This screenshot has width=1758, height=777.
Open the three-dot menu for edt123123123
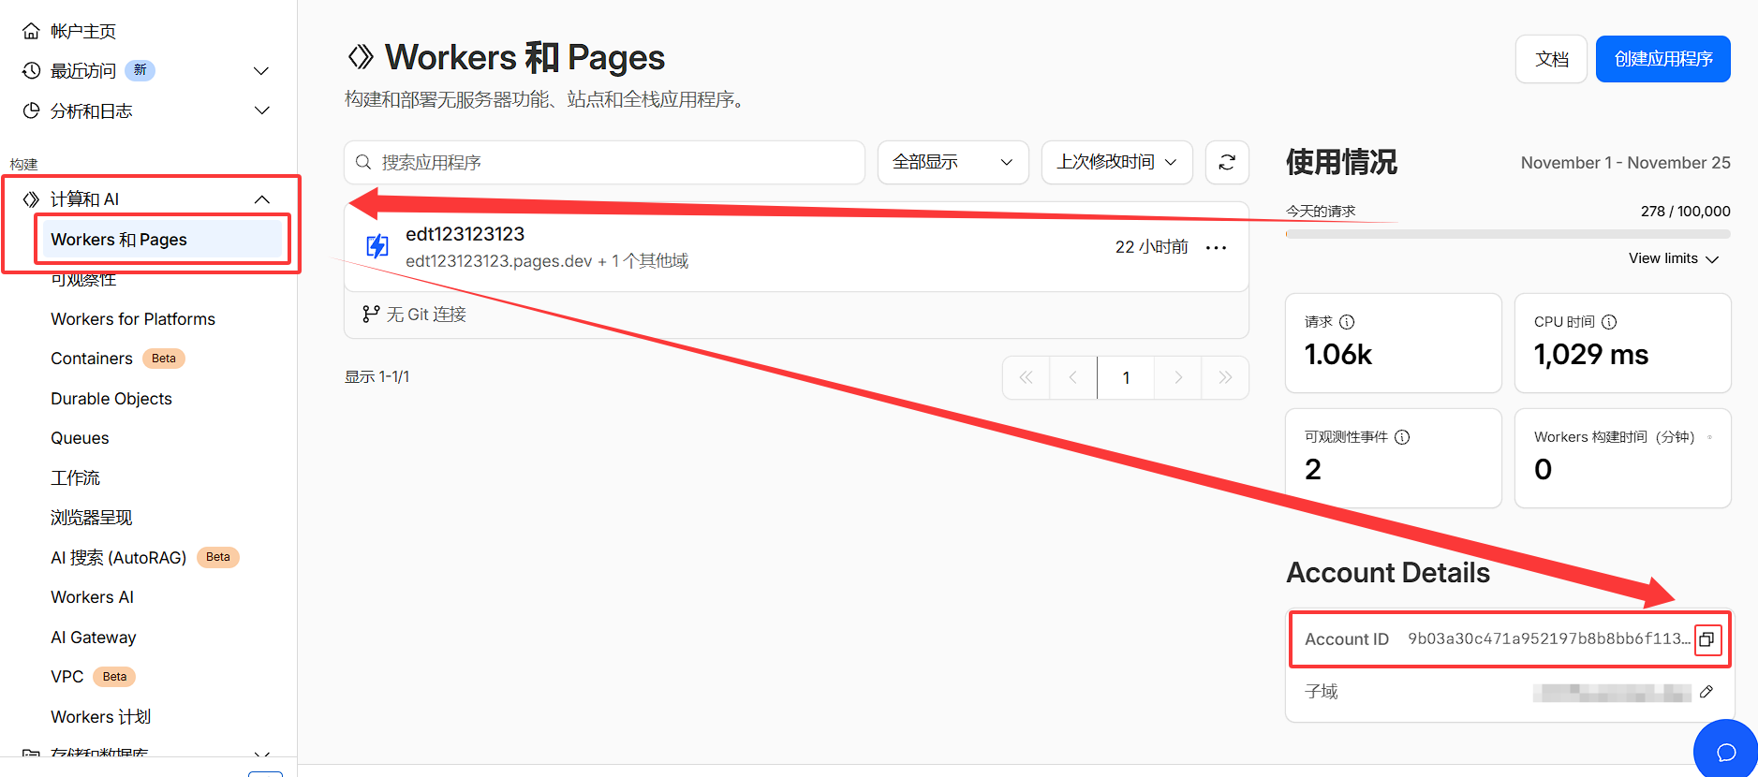[x=1216, y=248]
